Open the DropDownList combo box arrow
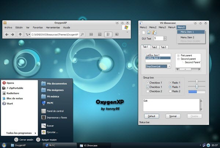 (x=169, y=66)
